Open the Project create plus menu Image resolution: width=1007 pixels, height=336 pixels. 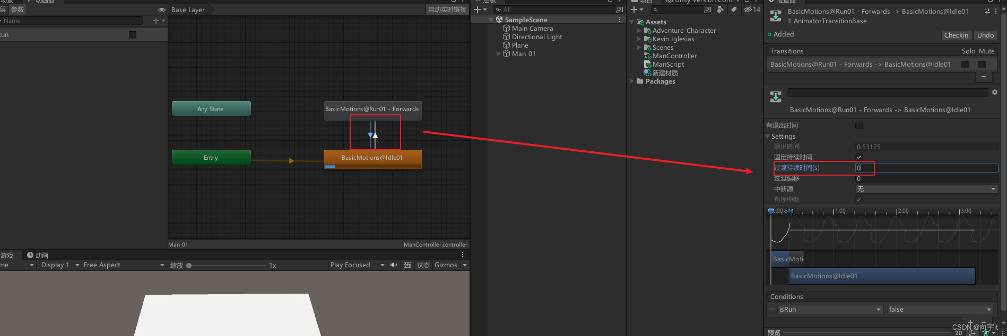pos(637,10)
